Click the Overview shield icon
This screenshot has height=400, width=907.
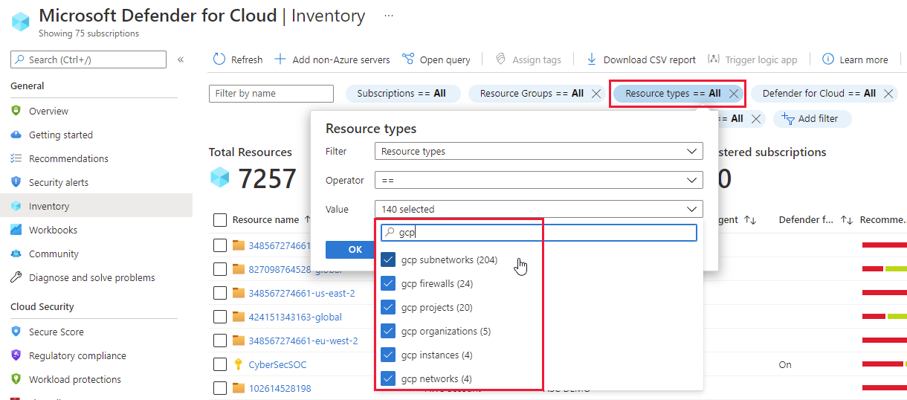[x=16, y=111]
